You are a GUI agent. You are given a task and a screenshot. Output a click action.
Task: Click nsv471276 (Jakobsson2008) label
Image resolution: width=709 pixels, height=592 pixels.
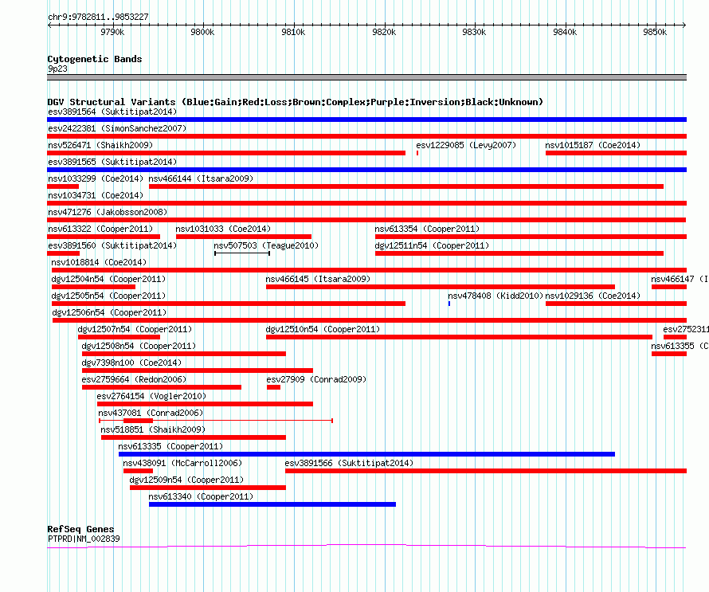click(108, 212)
